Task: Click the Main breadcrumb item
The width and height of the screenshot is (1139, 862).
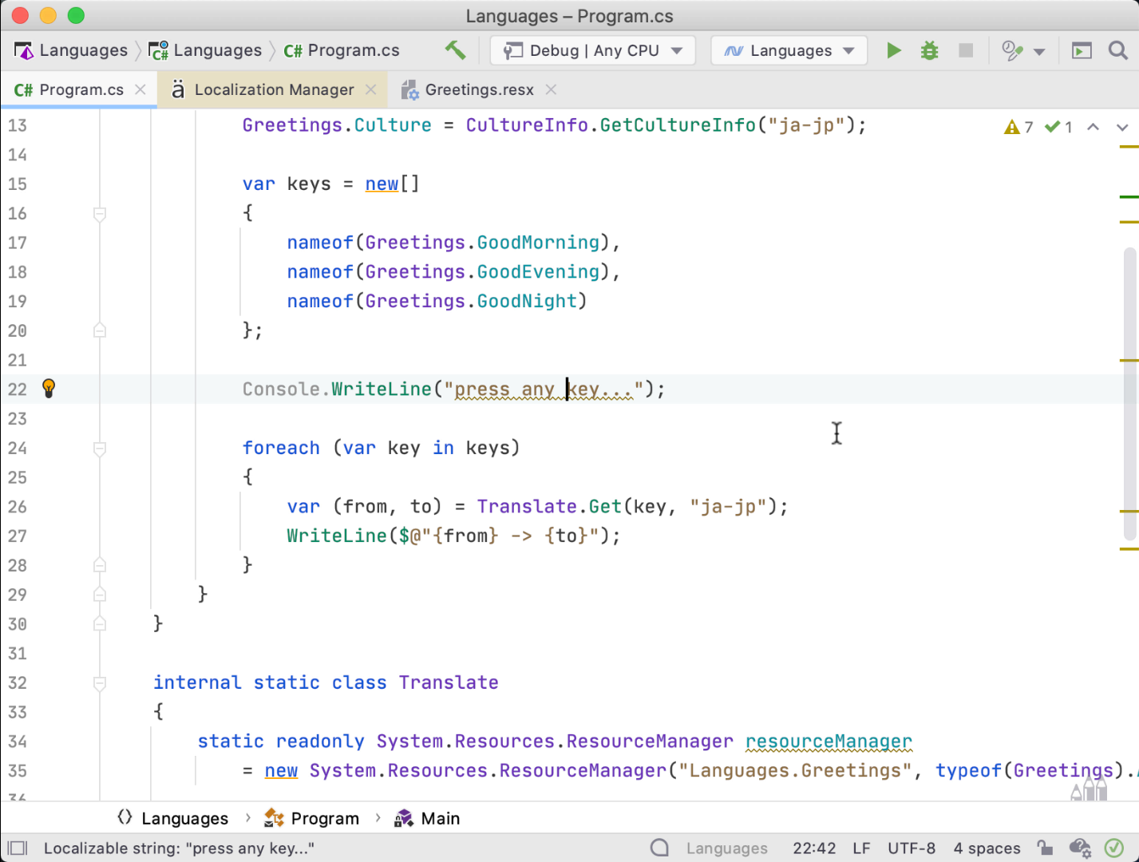Action: click(440, 818)
